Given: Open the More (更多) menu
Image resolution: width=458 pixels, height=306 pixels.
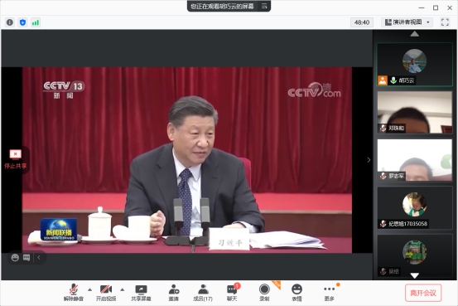Looking at the screenshot, I should [x=329, y=293].
